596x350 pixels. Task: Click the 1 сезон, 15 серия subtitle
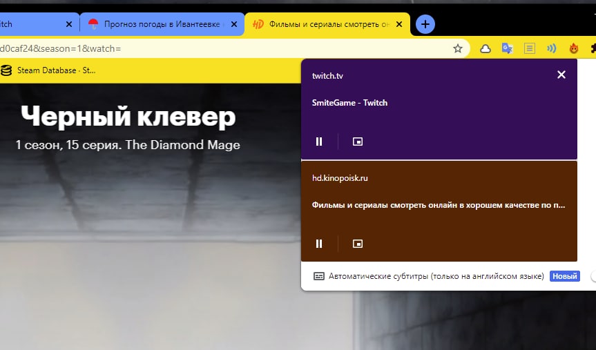pos(128,145)
